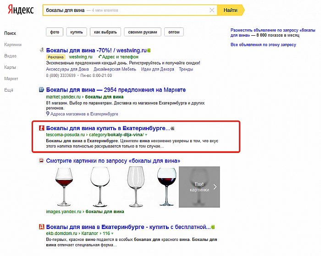Select the 'как выбрать' suggestion chip
The height and width of the screenshot is (256, 321).
(105, 32)
